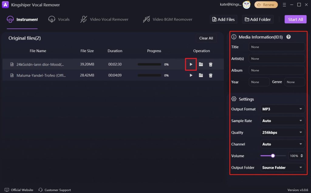Click the Official Website monitor icon
311x193 pixels.
(x=7, y=190)
